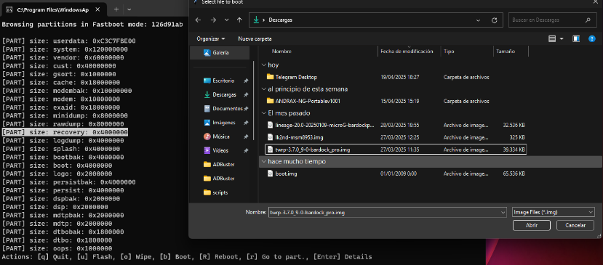This screenshot has height=265, width=603.
Task: Click userdata partition line in terminal
Action: point(69,41)
